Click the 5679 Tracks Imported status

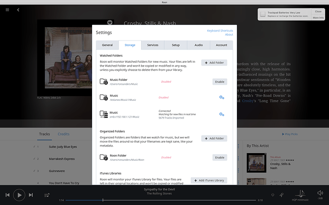click(x=171, y=118)
